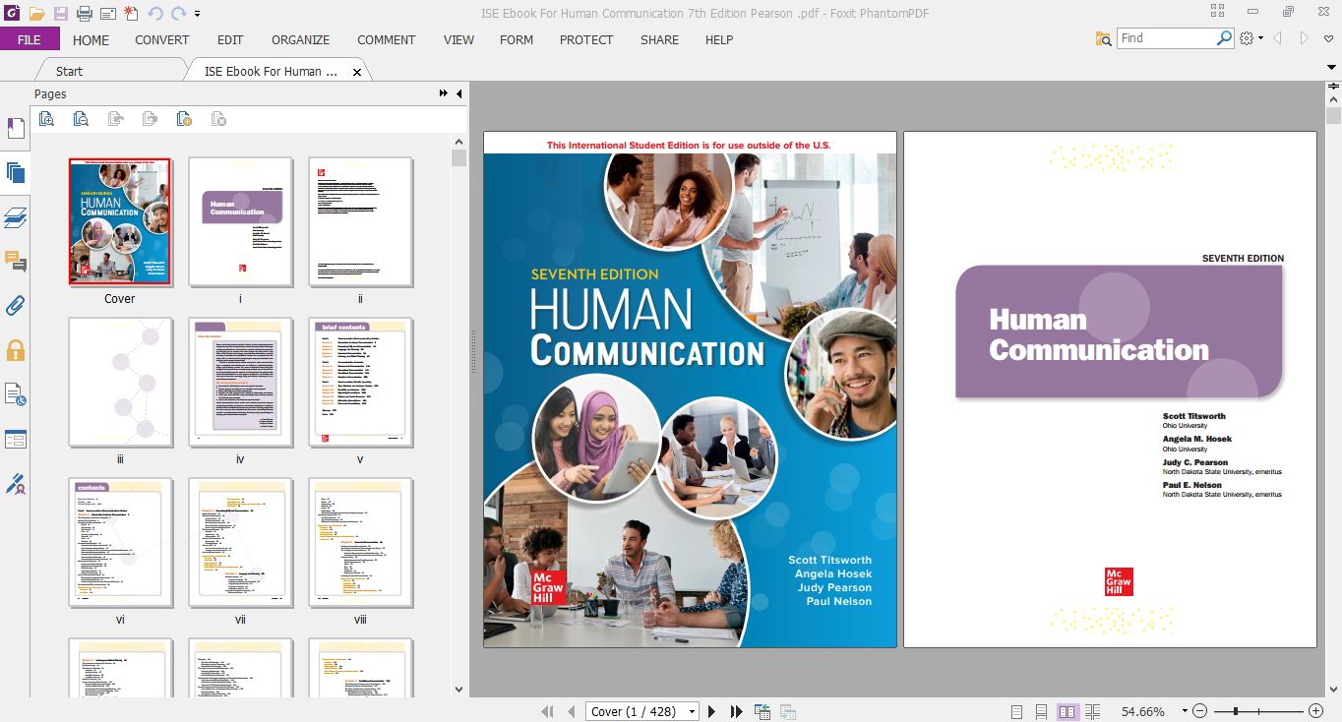Undo the last action
This screenshot has height=722, width=1342.
pos(155,14)
